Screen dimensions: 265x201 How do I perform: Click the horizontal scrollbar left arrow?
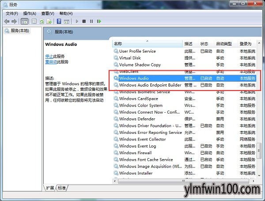pos(115,181)
